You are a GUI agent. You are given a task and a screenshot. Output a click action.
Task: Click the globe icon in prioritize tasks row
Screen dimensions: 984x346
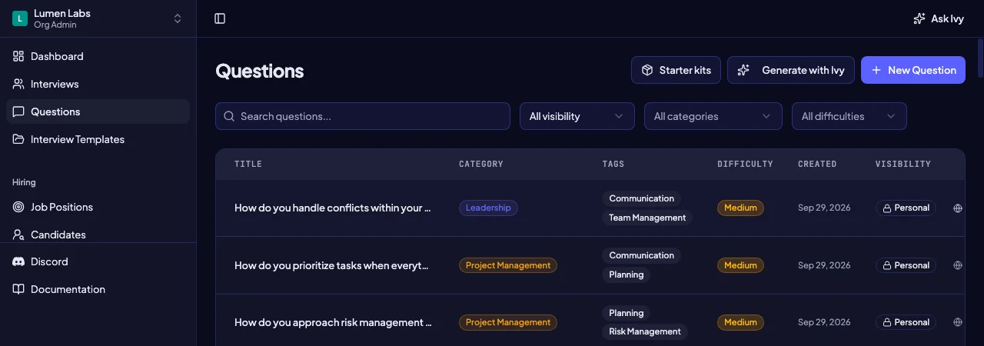tap(958, 265)
